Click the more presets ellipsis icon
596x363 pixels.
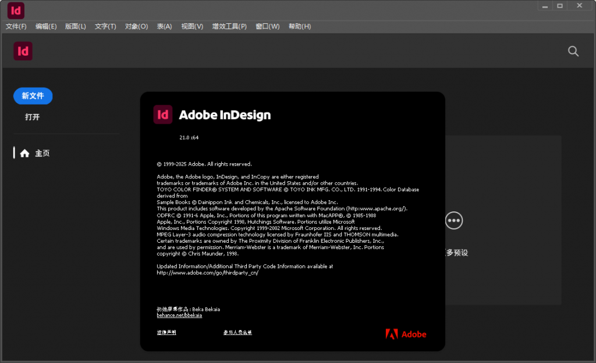[453, 221]
